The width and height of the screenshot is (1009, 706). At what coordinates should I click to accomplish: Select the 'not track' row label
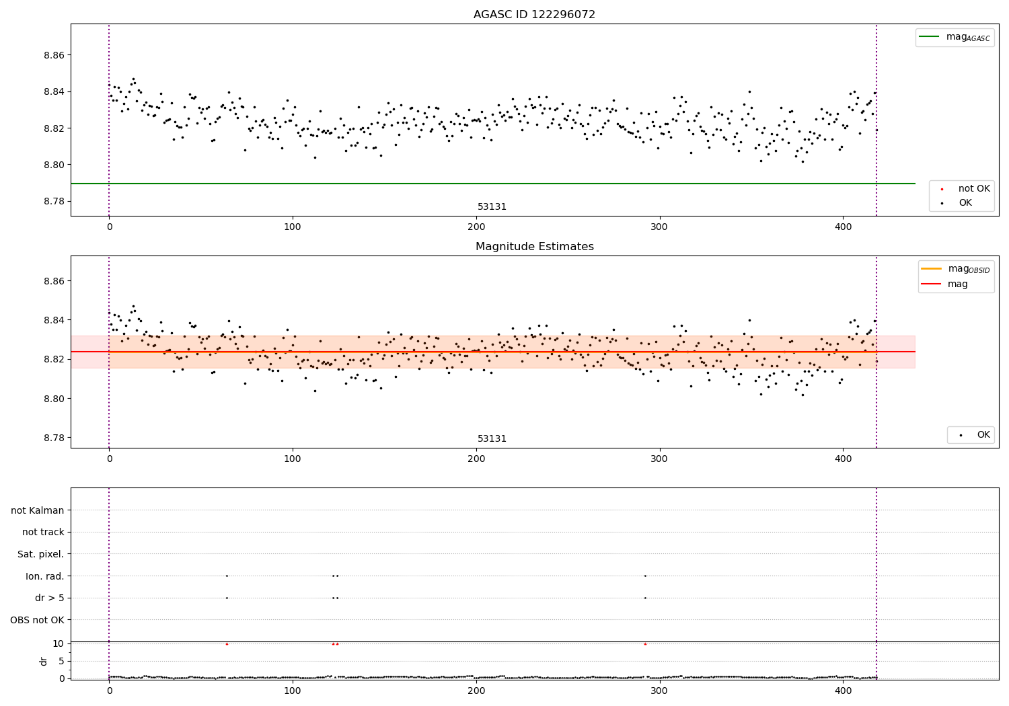(43, 532)
